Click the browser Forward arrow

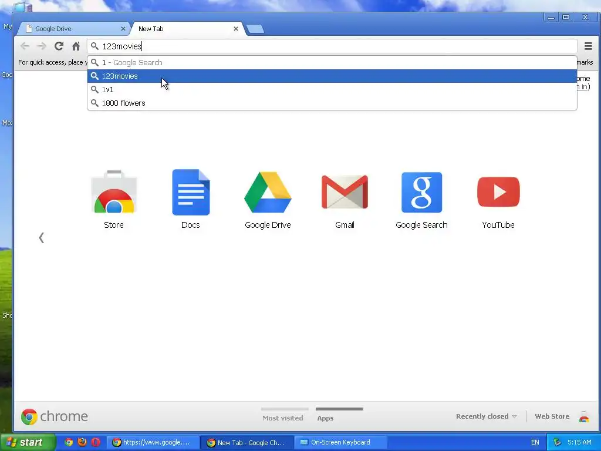tap(42, 46)
